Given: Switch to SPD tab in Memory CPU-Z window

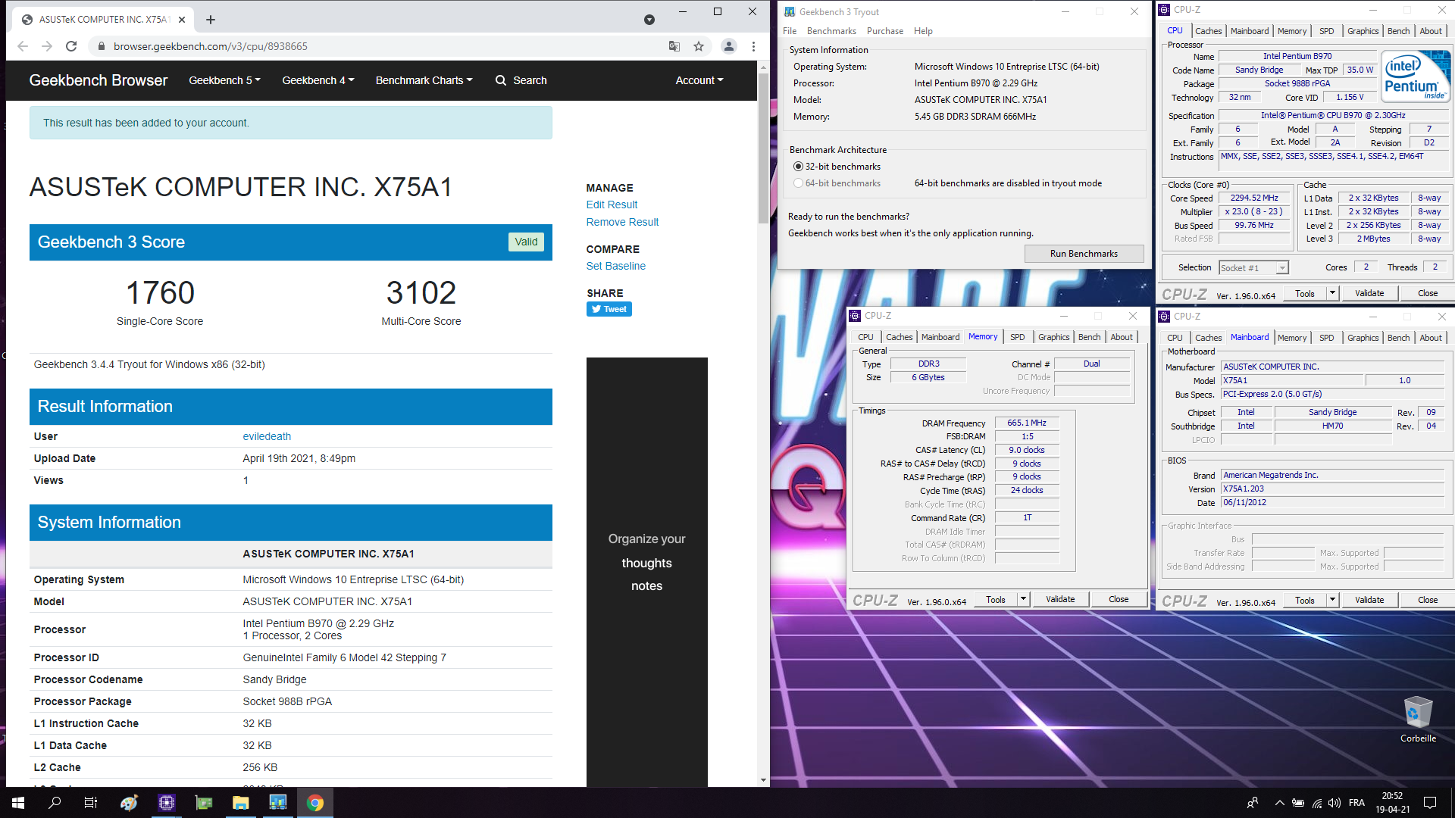Looking at the screenshot, I should [1017, 337].
